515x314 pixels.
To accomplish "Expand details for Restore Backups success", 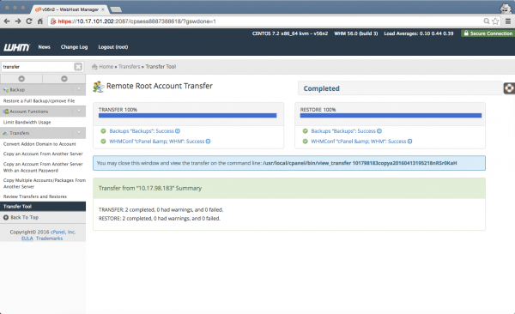I will (379, 131).
